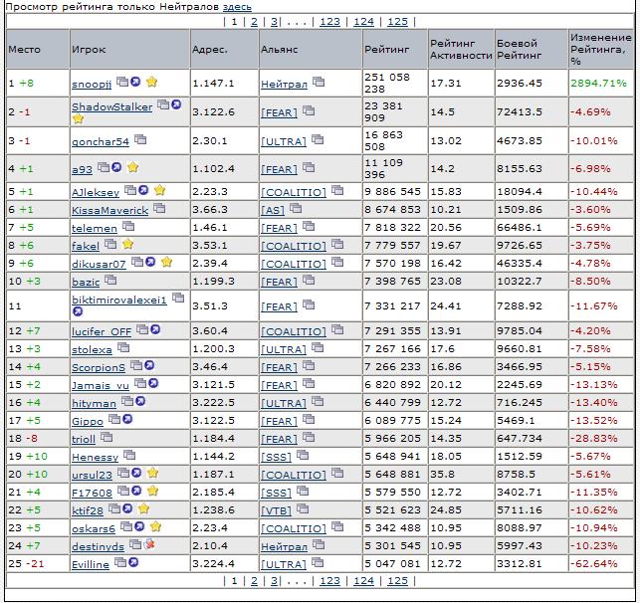Click the window icon beside top-row Нейтрал alliance
This screenshot has height=603, width=640.
click(320, 84)
